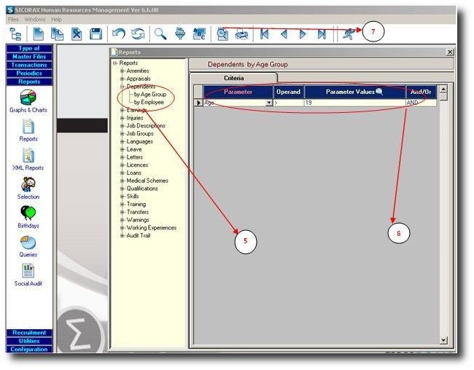Click the Parameter Values field containing 19
Image resolution: width=474 pixels, height=370 pixels.
pyautogui.click(x=354, y=103)
